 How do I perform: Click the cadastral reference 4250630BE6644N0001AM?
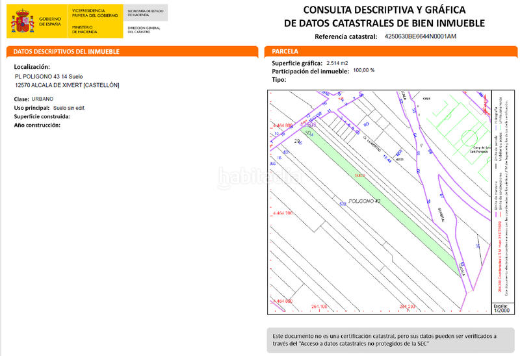[421, 37]
